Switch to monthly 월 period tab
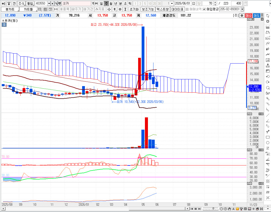Image resolution: width=271 pixels, height=212 pixels. [x=111, y=4]
